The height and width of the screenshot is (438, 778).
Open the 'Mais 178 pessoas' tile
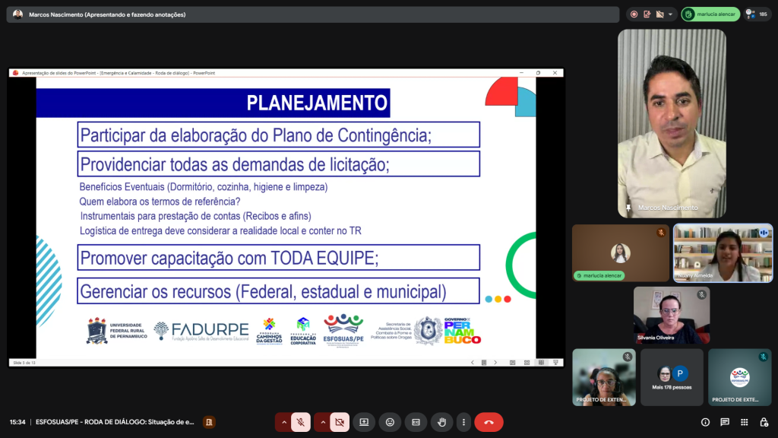[x=672, y=377]
